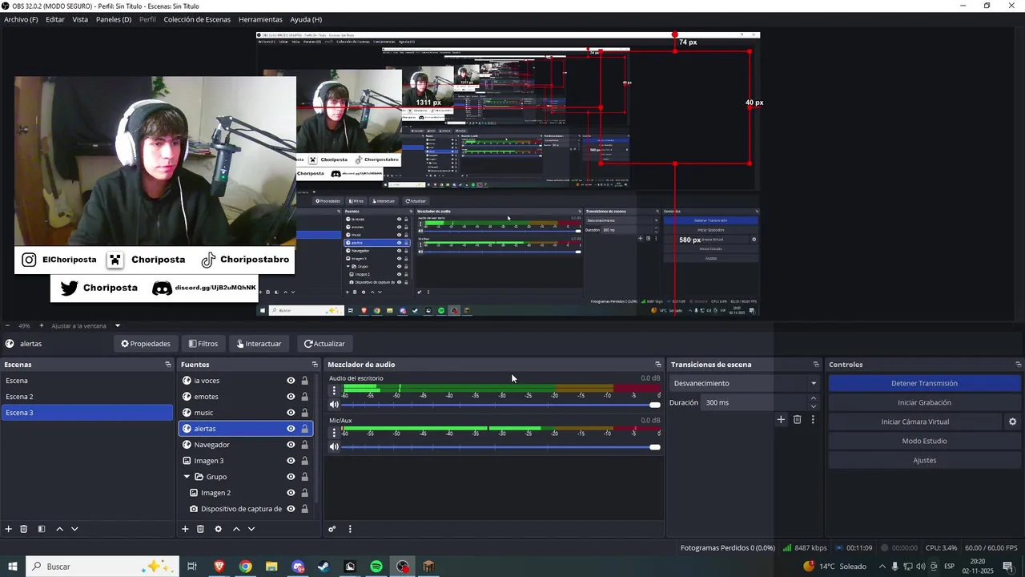Image resolution: width=1025 pixels, height=577 pixels.
Task: Open Colección de Escenas menu
Action: (197, 19)
